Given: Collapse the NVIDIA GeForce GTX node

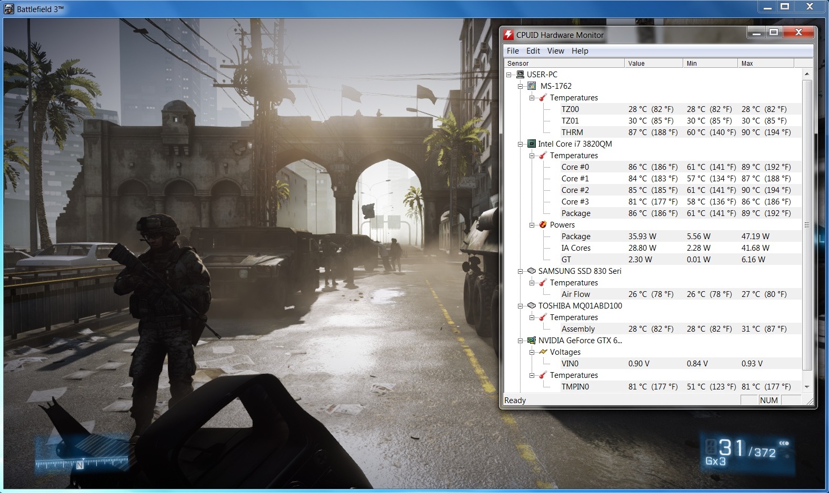Looking at the screenshot, I should coord(521,341).
